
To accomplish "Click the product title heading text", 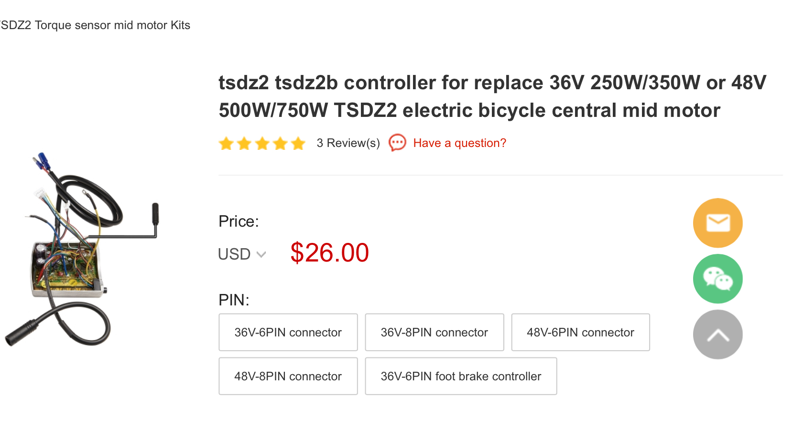I will tap(492, 96).
